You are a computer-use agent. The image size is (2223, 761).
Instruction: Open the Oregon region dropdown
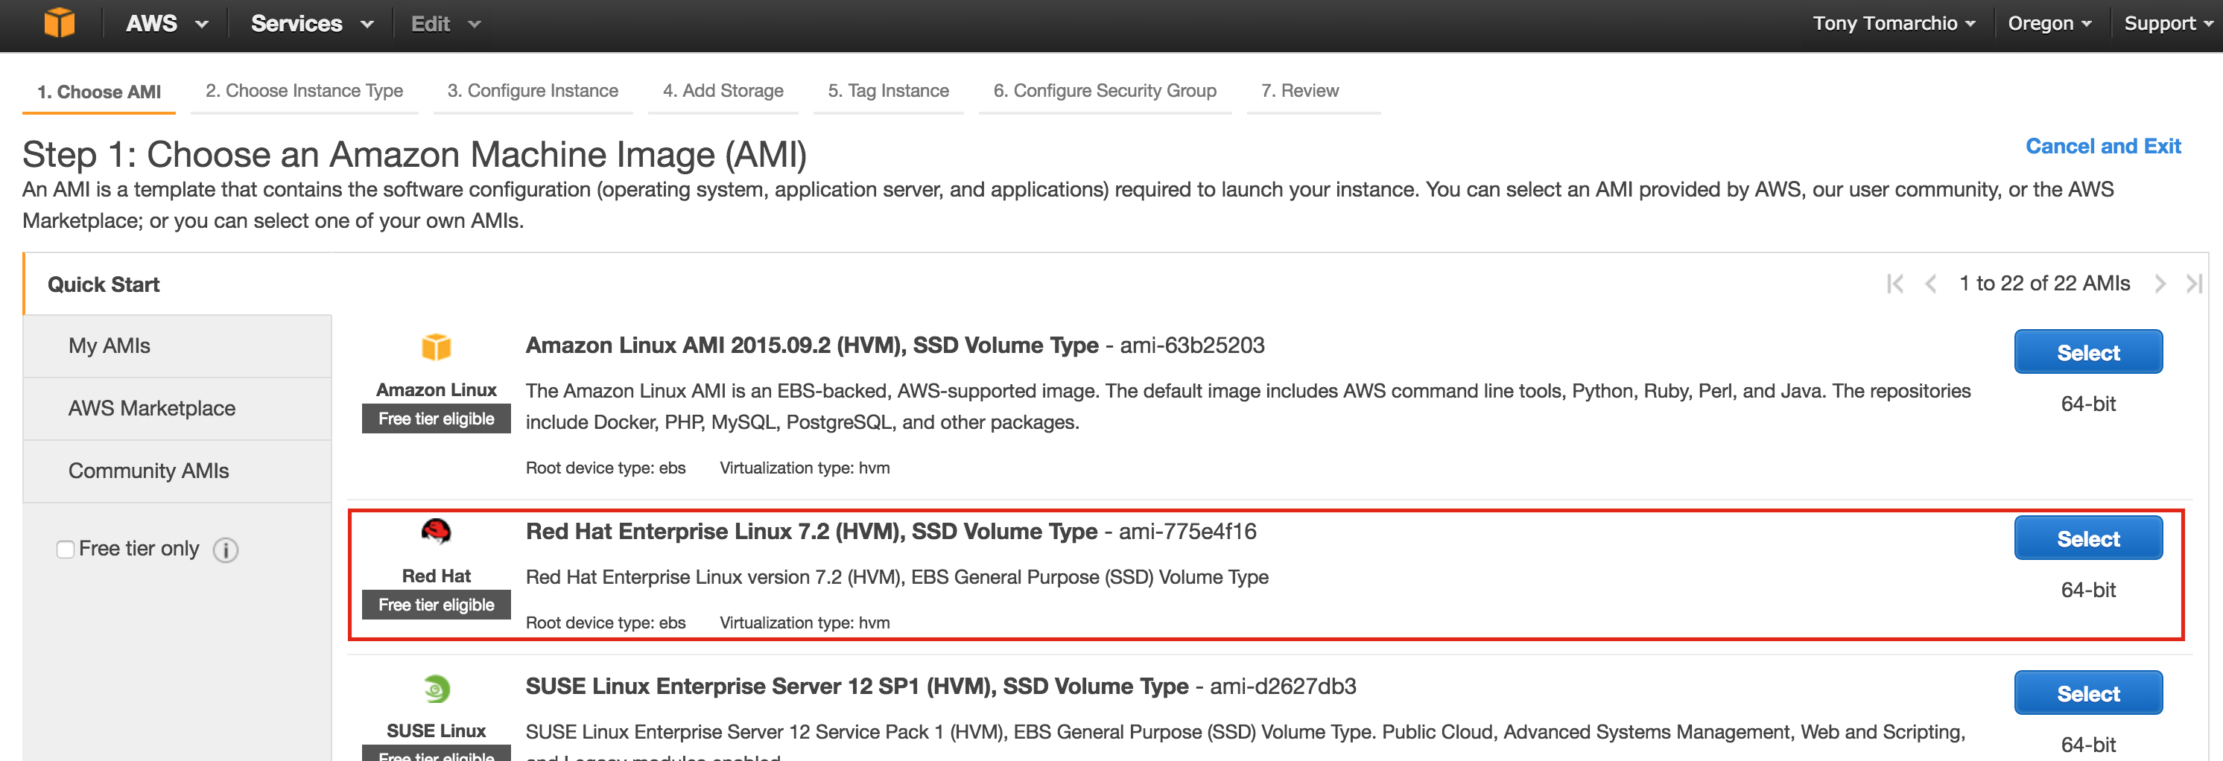2049,23
